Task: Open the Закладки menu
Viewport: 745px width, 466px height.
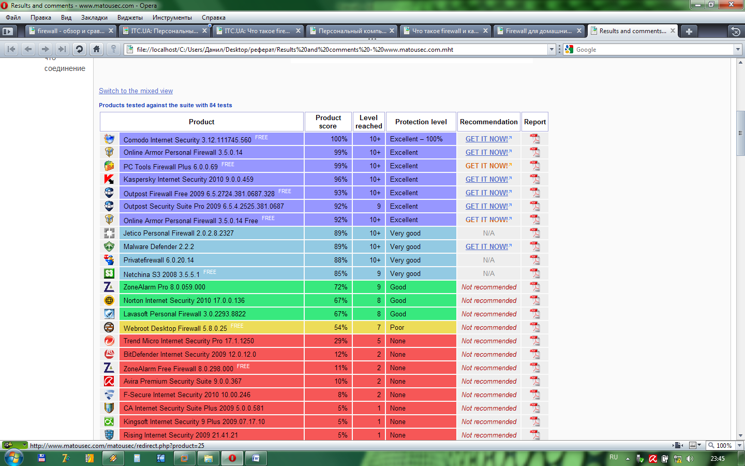Action: coord(95,18)
